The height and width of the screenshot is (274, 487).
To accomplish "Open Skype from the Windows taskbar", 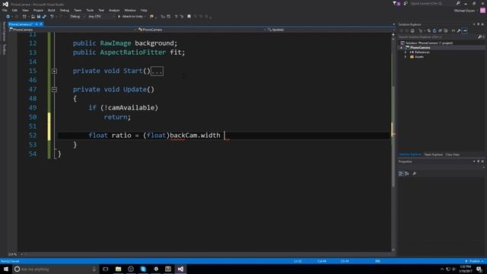I will (x=143, y=269).
